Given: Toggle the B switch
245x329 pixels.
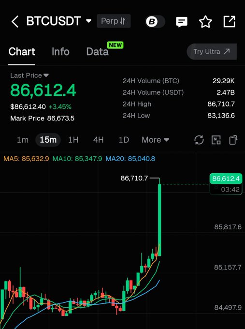Looking at the screenshot, I should (155, 21).
